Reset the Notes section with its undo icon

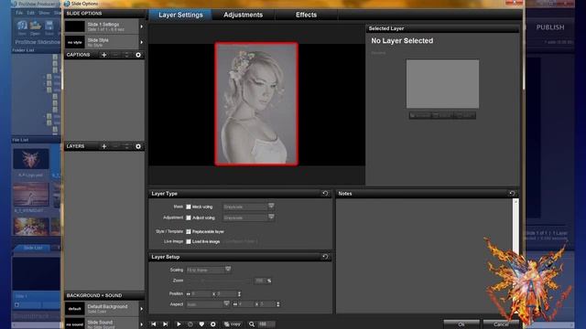[x=512, y=193]
